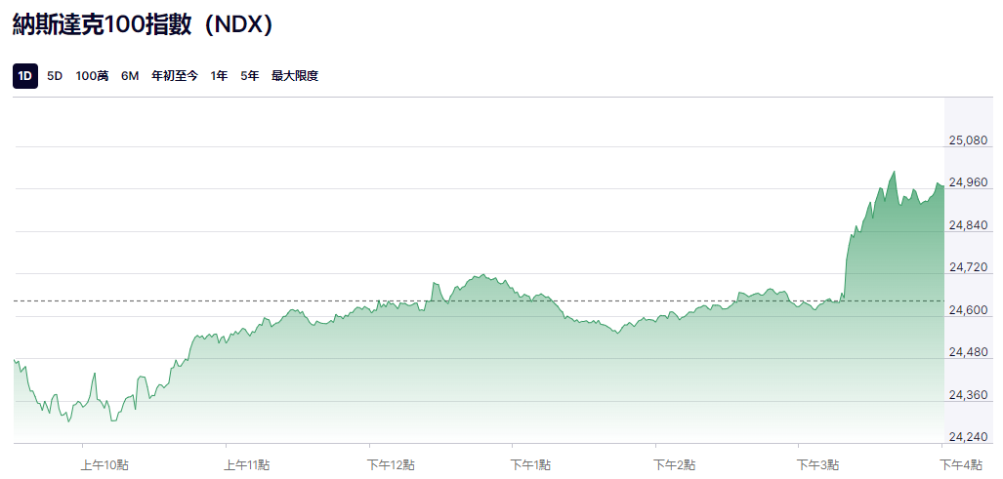This screenshot has width=1003, height=479.
Task: Show the 1年 chart range
Action: (220, 76)
